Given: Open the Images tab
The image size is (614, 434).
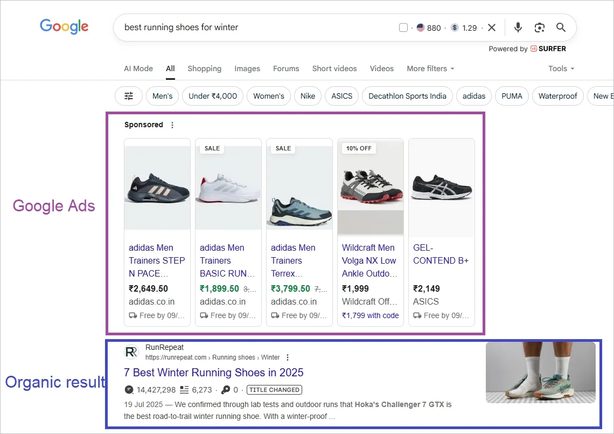Looking at the screenshot, I should click(247, 68).
